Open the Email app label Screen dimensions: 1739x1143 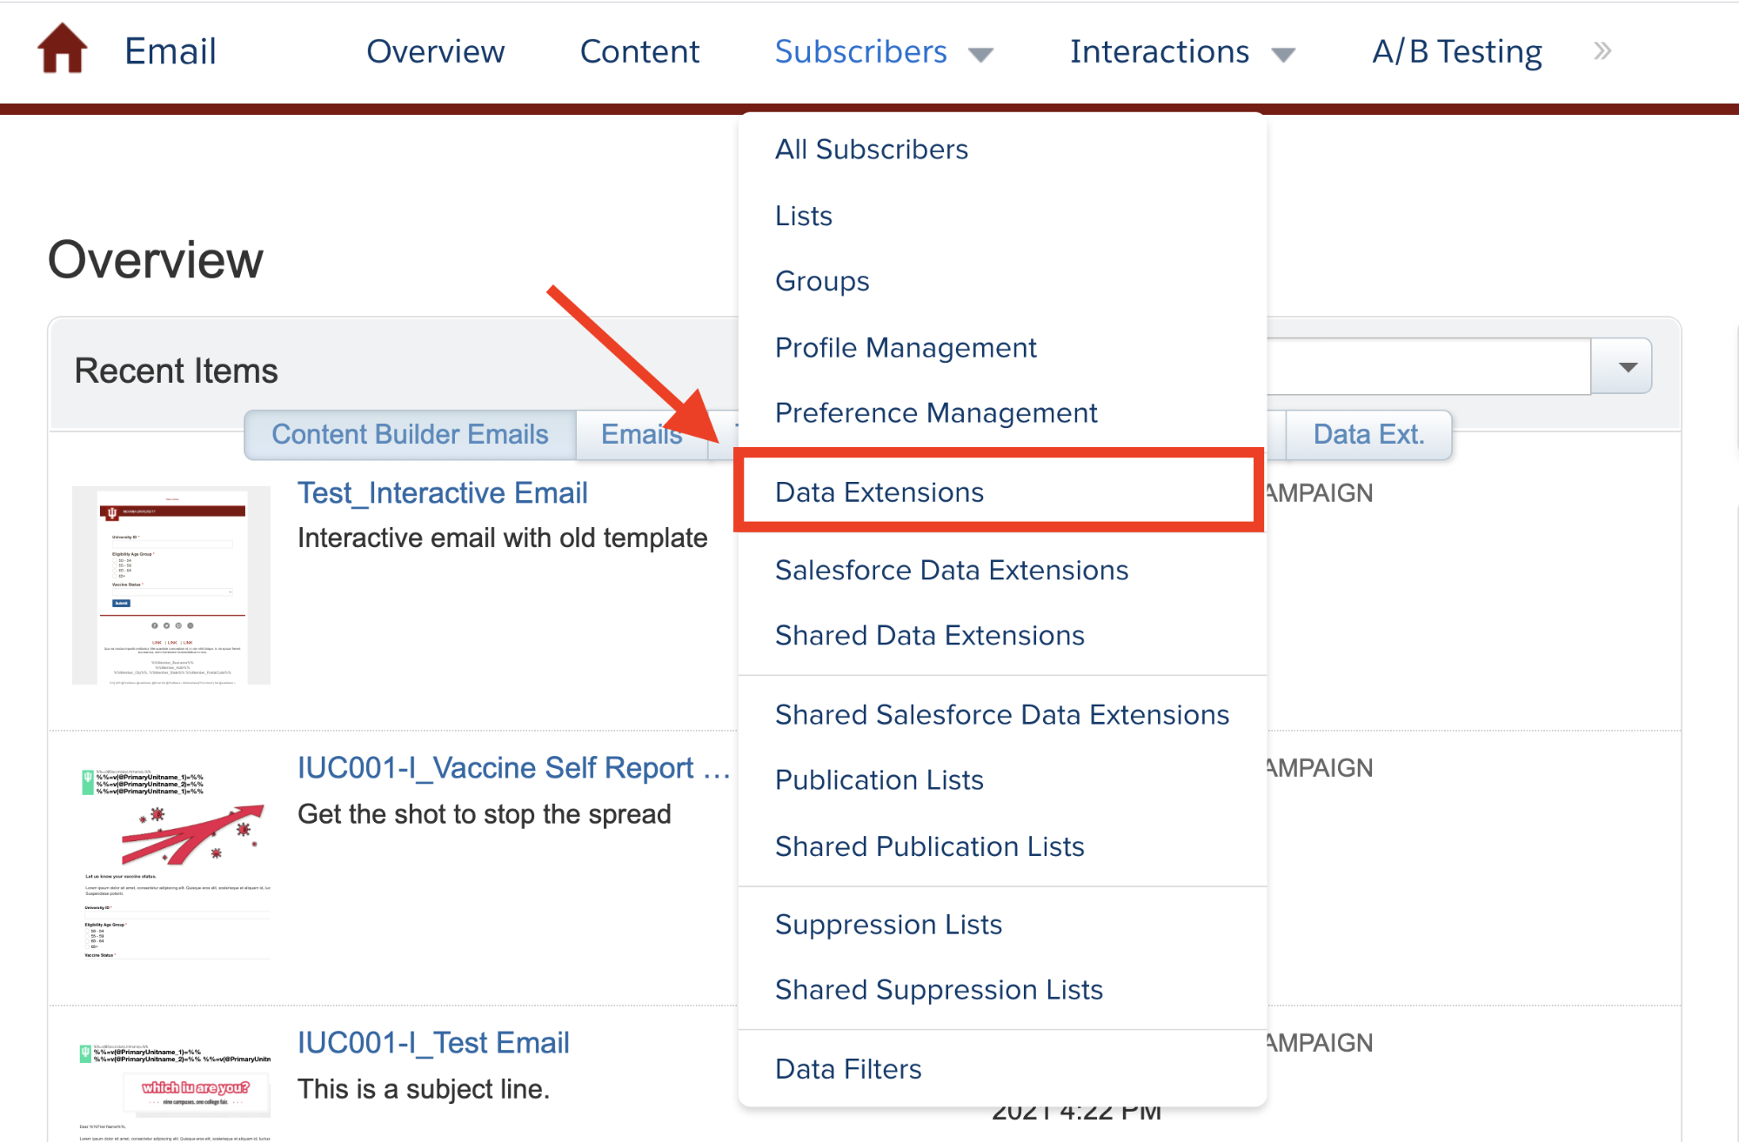click(x=170, y=51)
